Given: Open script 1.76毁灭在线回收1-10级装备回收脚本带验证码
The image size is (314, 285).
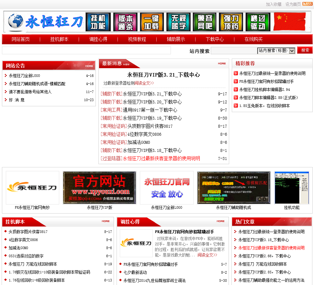Looking at the screenshot, I should tap(49, 272).
